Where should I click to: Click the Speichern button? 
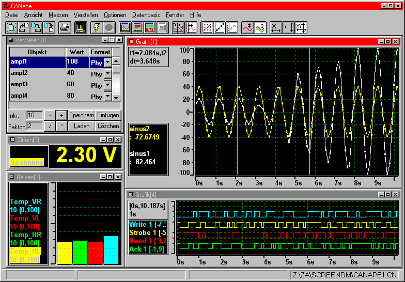(x=82, y=115)
